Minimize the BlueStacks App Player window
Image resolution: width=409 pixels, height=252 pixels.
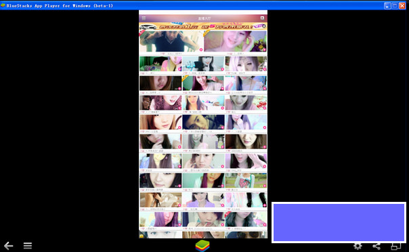387,5
